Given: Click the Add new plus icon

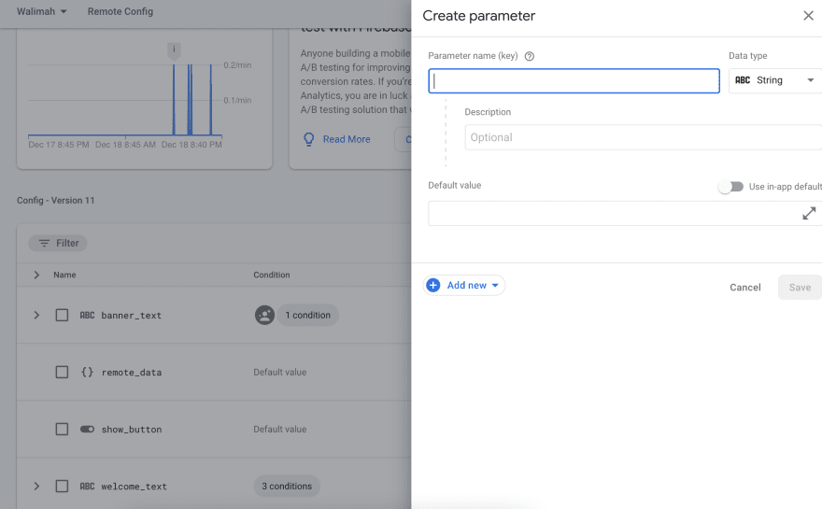Looking at the screenshot, I should tap(433, 285).
